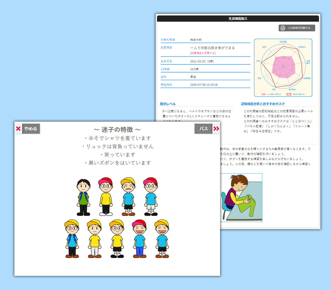
Task: Pick the laughing boy wearing blue pants
Action: coord(139,239)
